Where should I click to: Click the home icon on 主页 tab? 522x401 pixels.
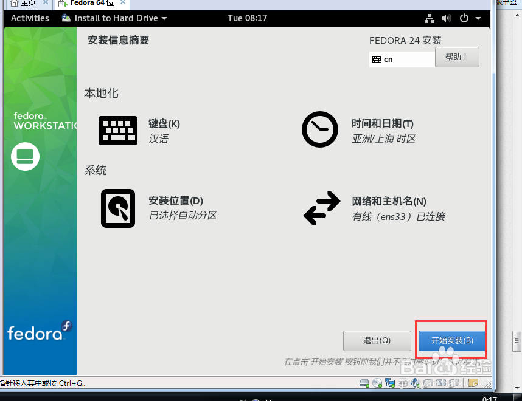[14, 3]
